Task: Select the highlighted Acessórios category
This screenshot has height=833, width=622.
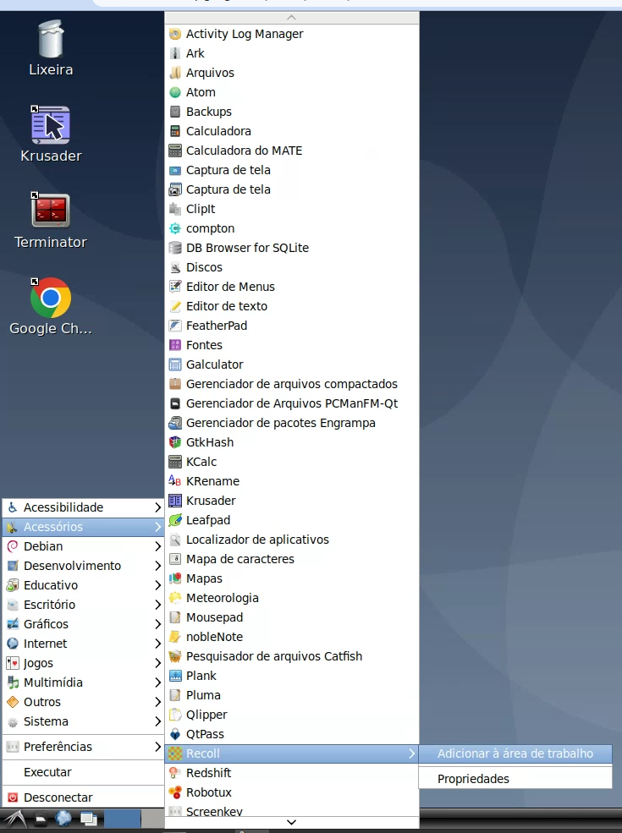Action: pyautogui.click(x=83, y=527)
